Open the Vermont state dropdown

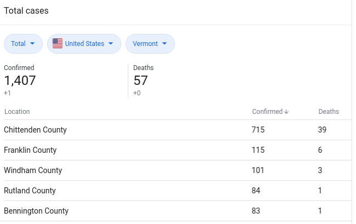pos(150,44)
